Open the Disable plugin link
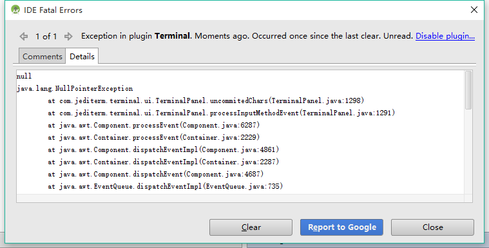The width and height of the screenshot is (489, 248). pos(445,36)
